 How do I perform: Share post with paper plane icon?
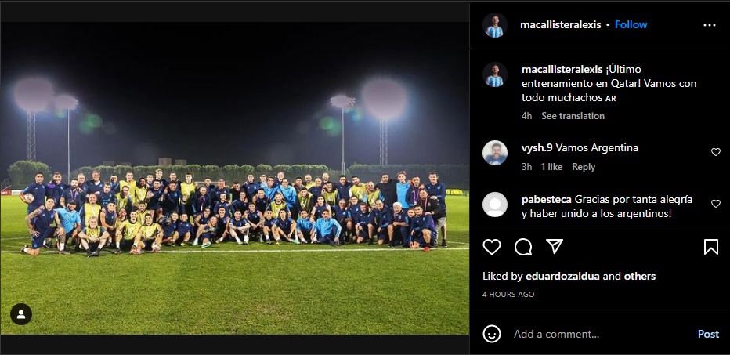point(555,246)
